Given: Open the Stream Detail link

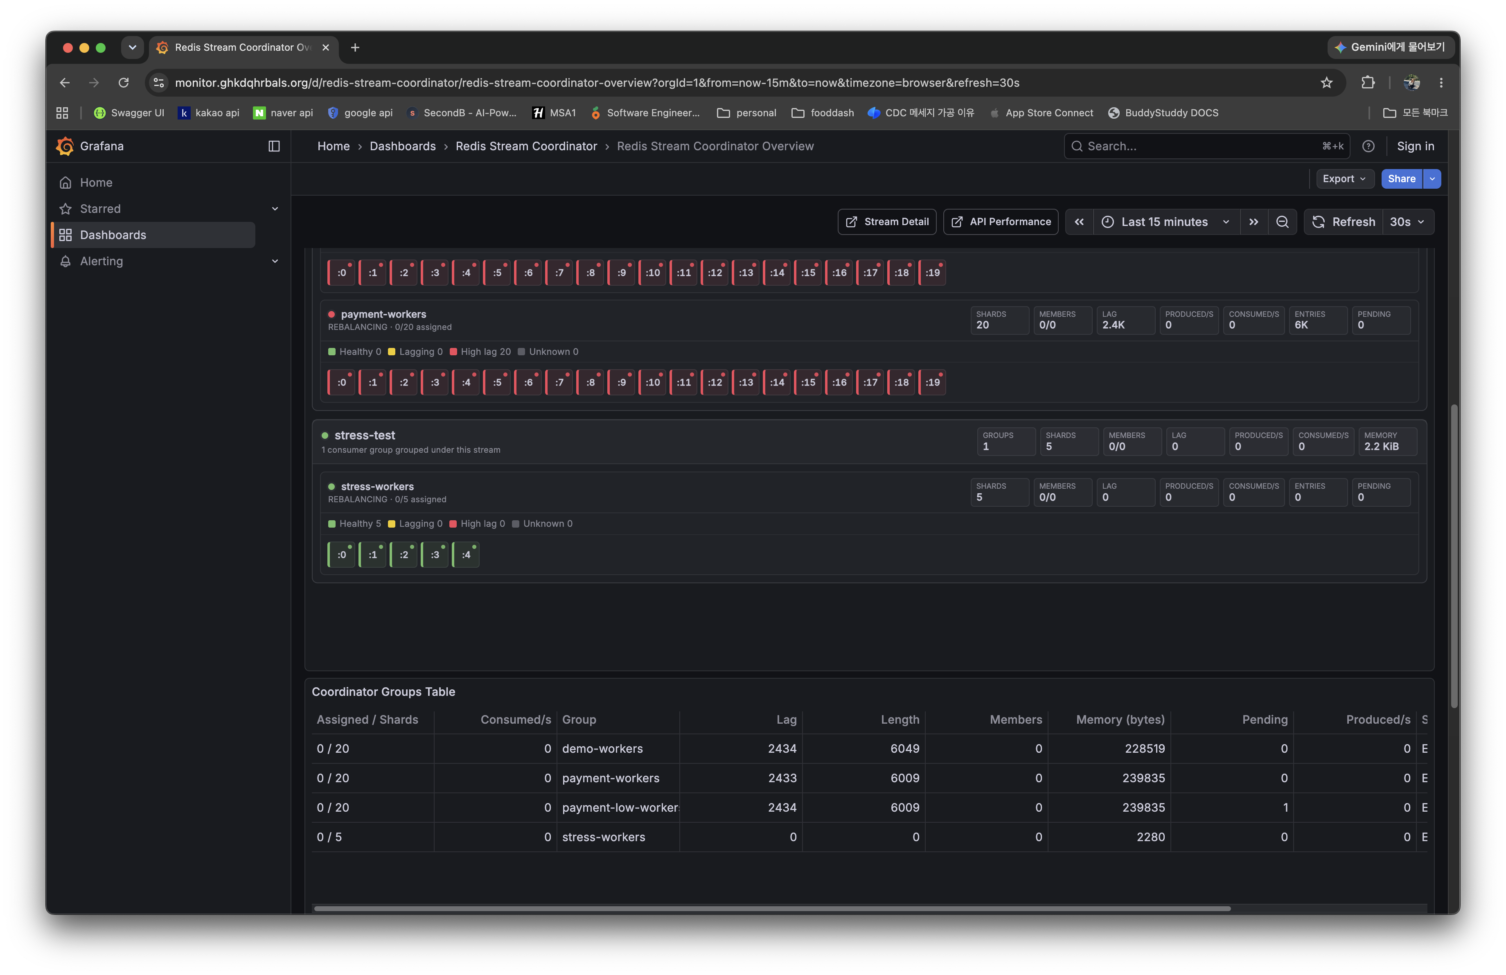Looking at the screenshot, I should point(887,222).
